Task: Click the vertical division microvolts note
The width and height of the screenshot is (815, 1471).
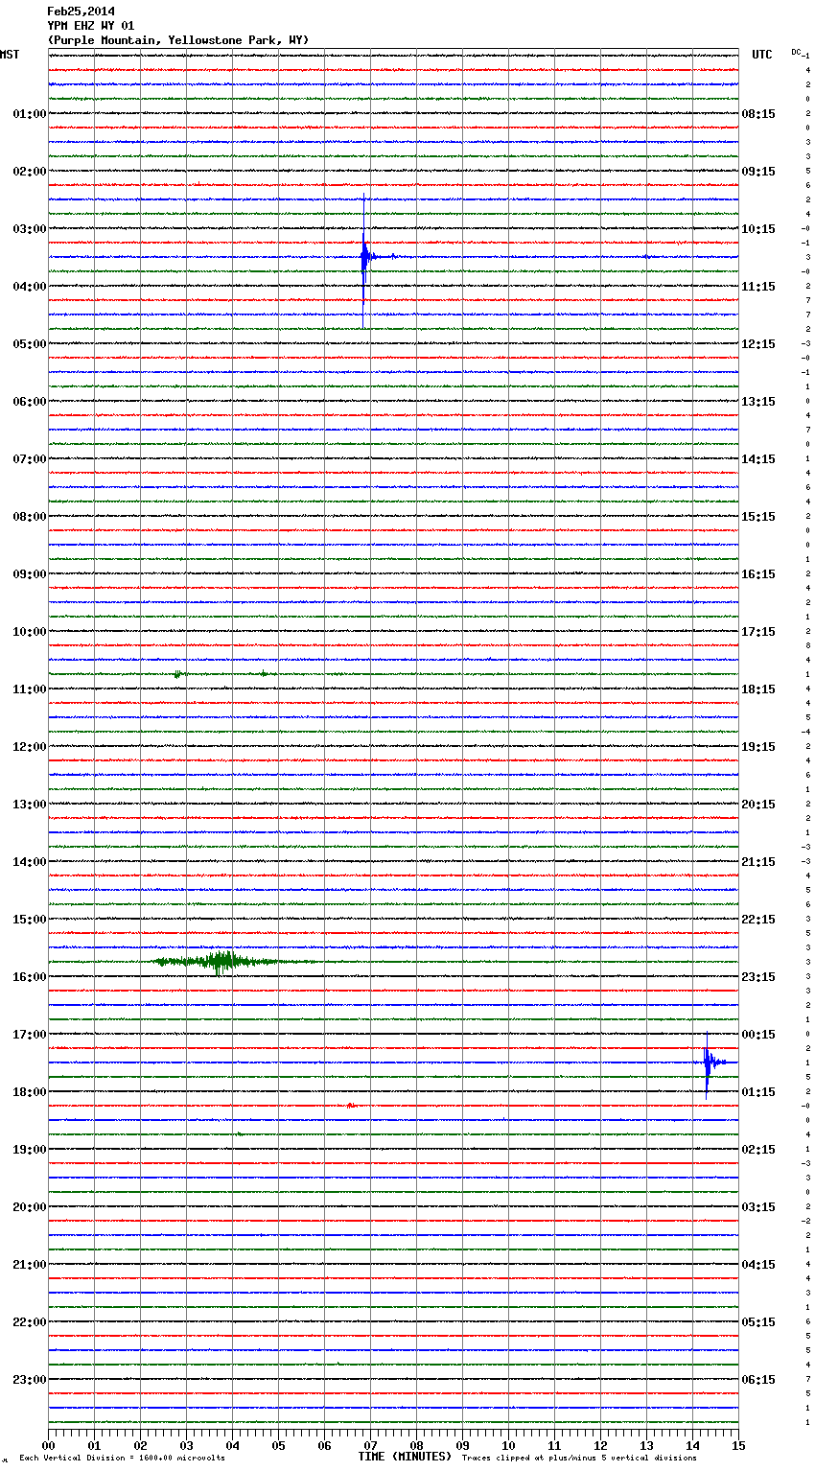Action: [122, 1458]
